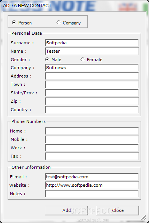Click the Other Information group label

[31, 167]
